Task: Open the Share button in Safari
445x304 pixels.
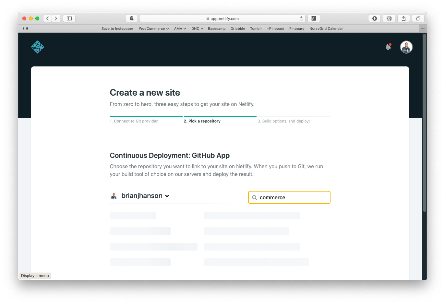Action: (x=403, y=18)
